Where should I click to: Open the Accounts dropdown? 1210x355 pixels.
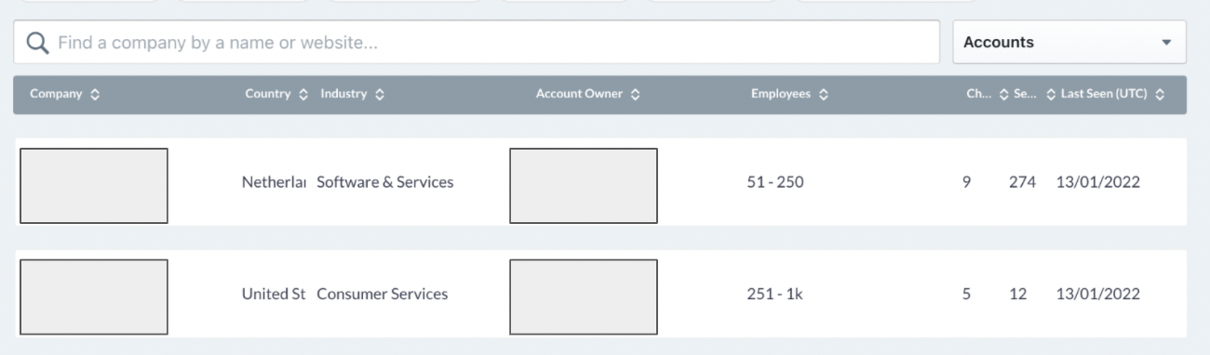(x=1069, y=43)
